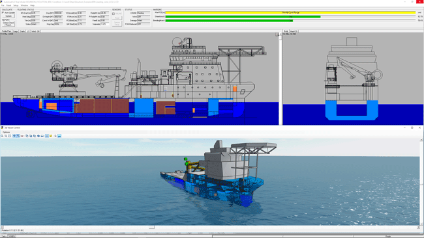This screenshot has height=238, width=424.
Task: Click the yellow light icon in 3D toolbar
Action: pyautogui.click(x=51, y=136)
